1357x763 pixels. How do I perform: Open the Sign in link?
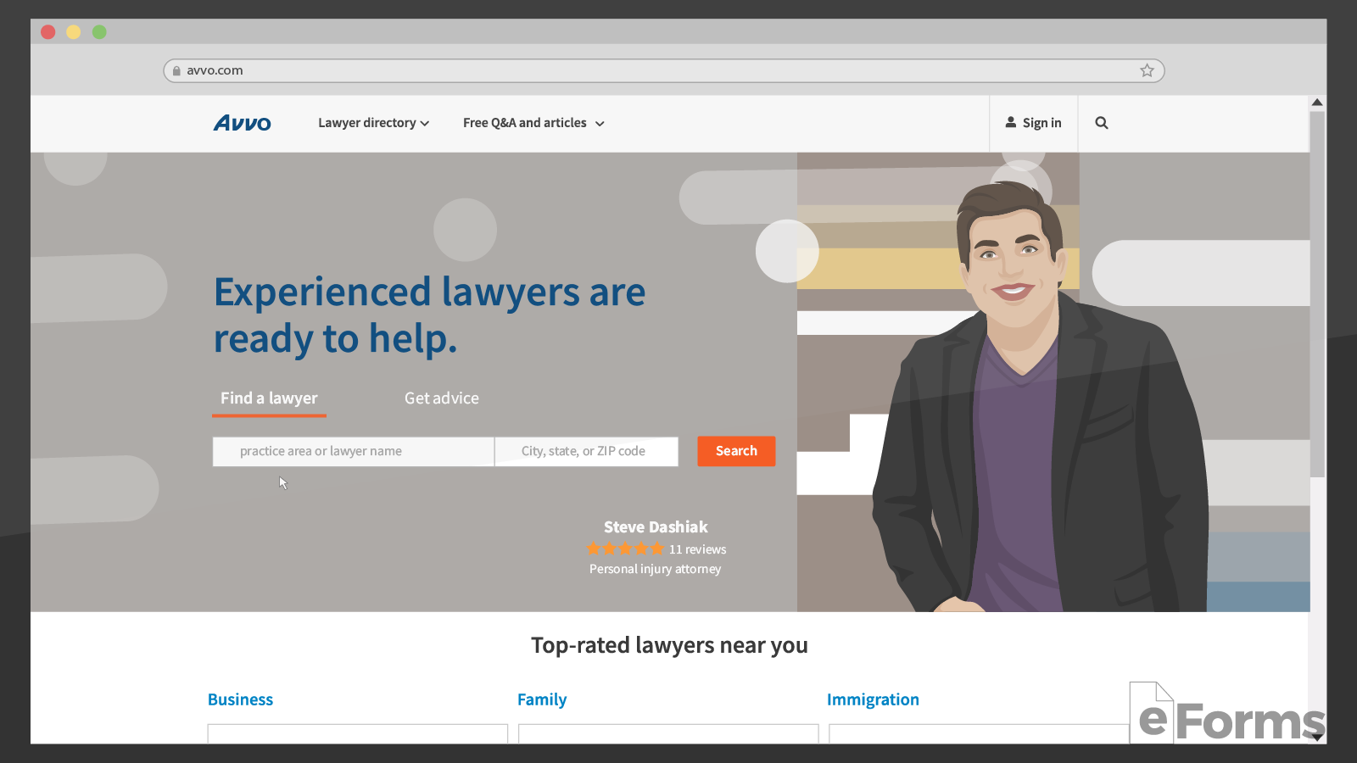click(x=1041, y=123)
